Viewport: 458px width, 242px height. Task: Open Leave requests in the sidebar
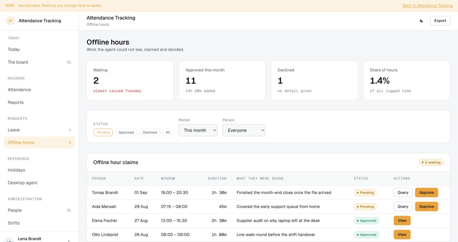point(39,130)
